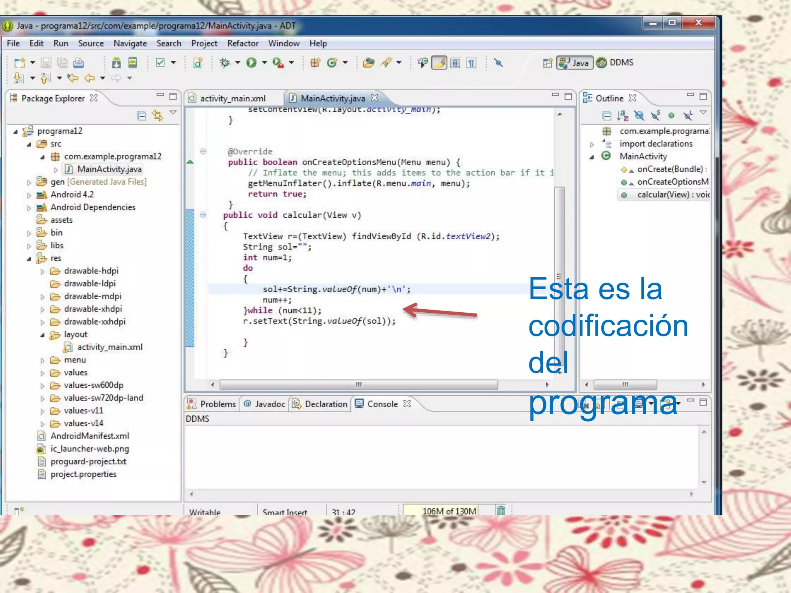This screenshot has width=791, height=593.
Task: Click the Back navigation arrow icon
Action: pos(90,78)
